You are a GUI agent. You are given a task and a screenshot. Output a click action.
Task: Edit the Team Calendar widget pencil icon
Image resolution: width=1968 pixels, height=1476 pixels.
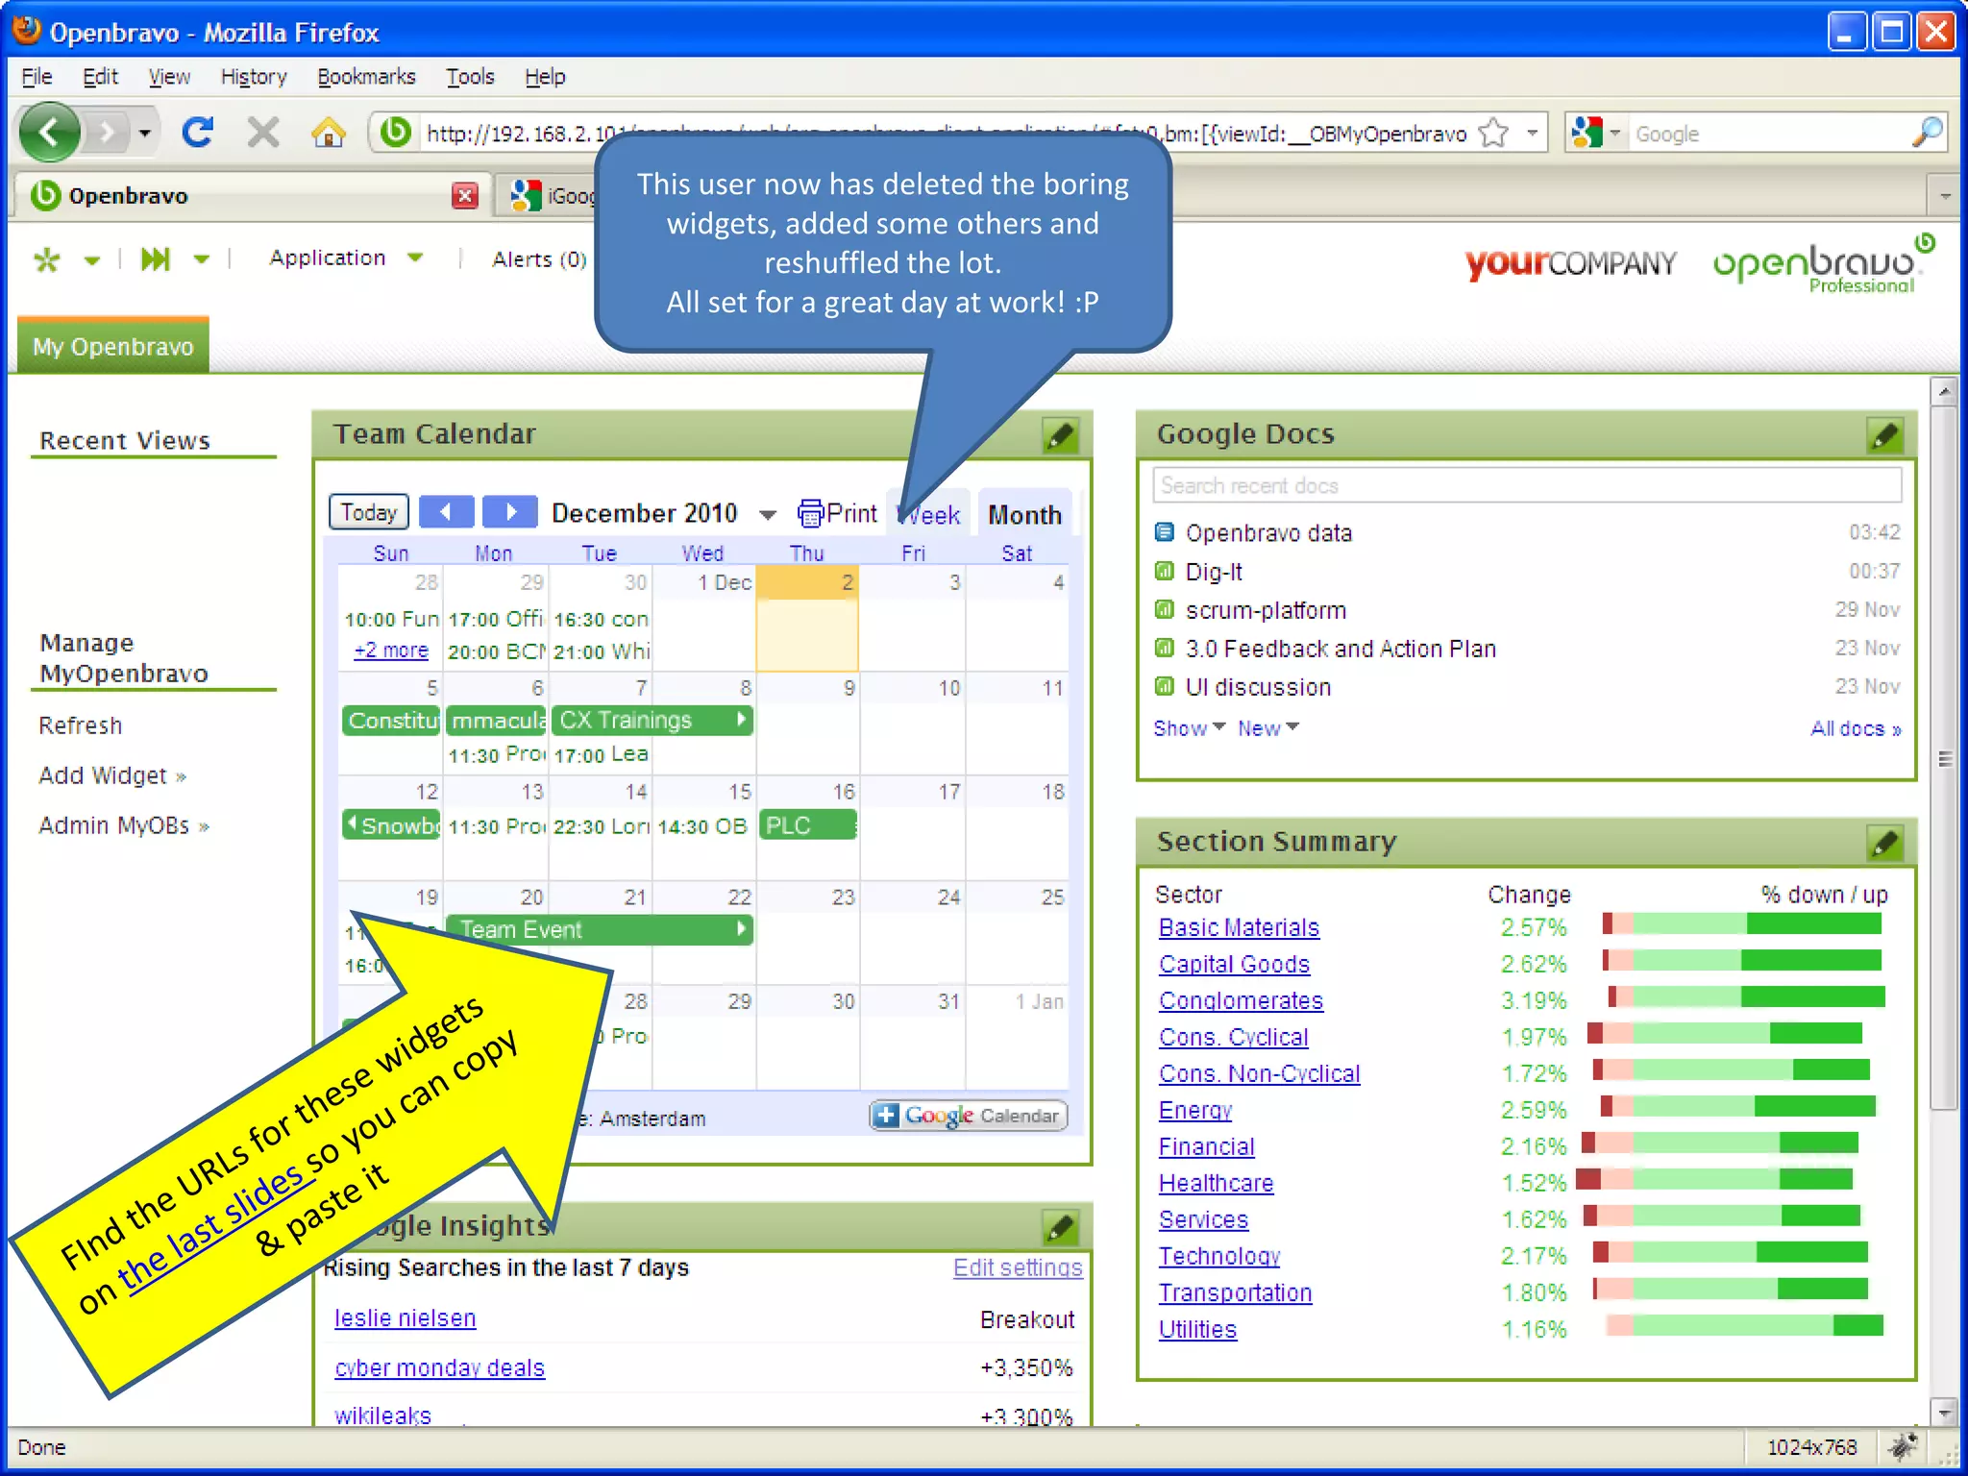(x=1061, y=436)
